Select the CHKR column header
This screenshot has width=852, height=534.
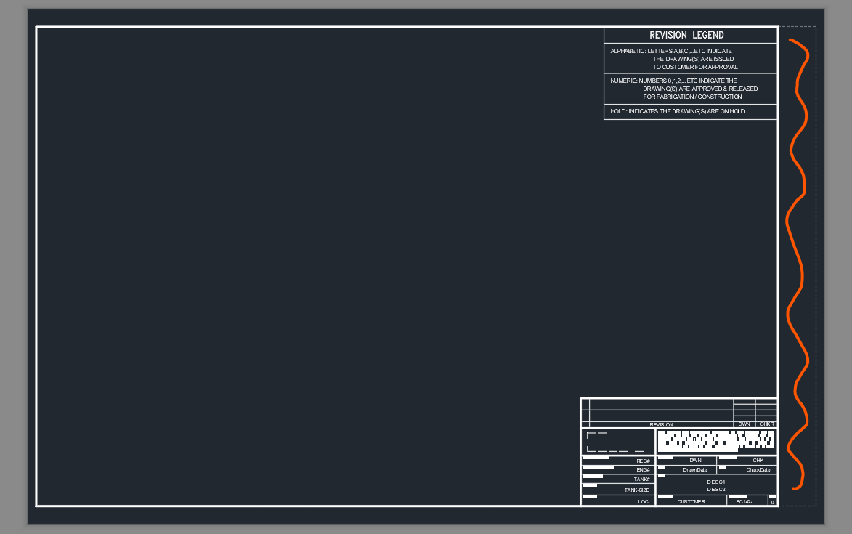point(768,424)
